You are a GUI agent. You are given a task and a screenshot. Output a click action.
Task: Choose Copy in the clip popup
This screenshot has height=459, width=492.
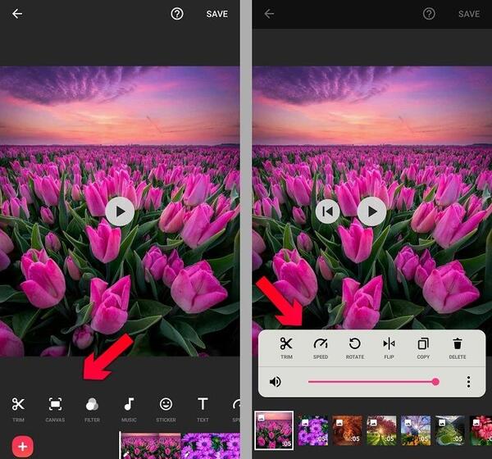[x=423, y=348]
